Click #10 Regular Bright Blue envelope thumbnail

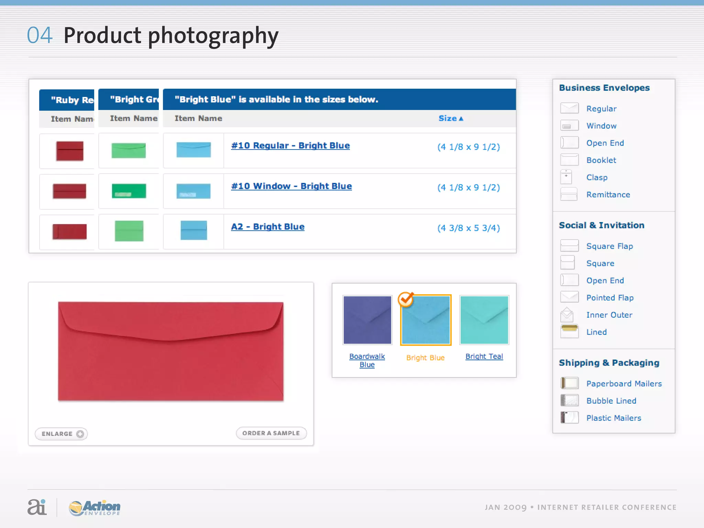click(194, 150)
